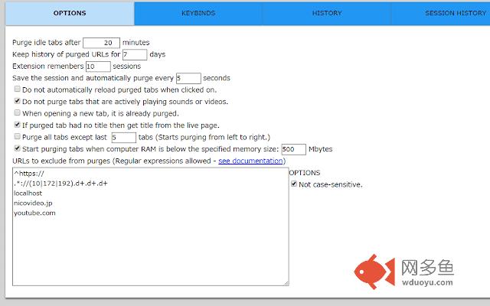Viewport: 490px width, 306px height.
Task: Click the 'nicovideo.jp' exclusion entry
Action: 33,203
